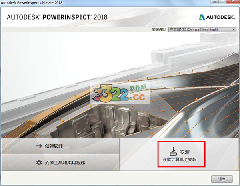This screenshot has width=240, height=186.
Task: Click the arrow icon beside 创建展开
Action: 39,146
